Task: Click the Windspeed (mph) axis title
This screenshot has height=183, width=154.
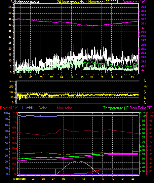Action: (x=25, y=2)
